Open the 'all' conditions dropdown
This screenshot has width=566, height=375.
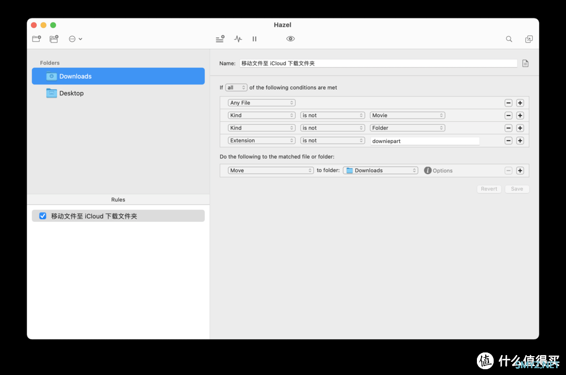[236, 88]
